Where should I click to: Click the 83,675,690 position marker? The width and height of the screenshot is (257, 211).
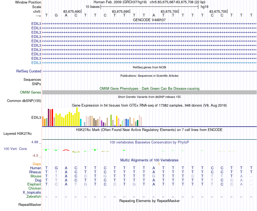click(72, 11)
